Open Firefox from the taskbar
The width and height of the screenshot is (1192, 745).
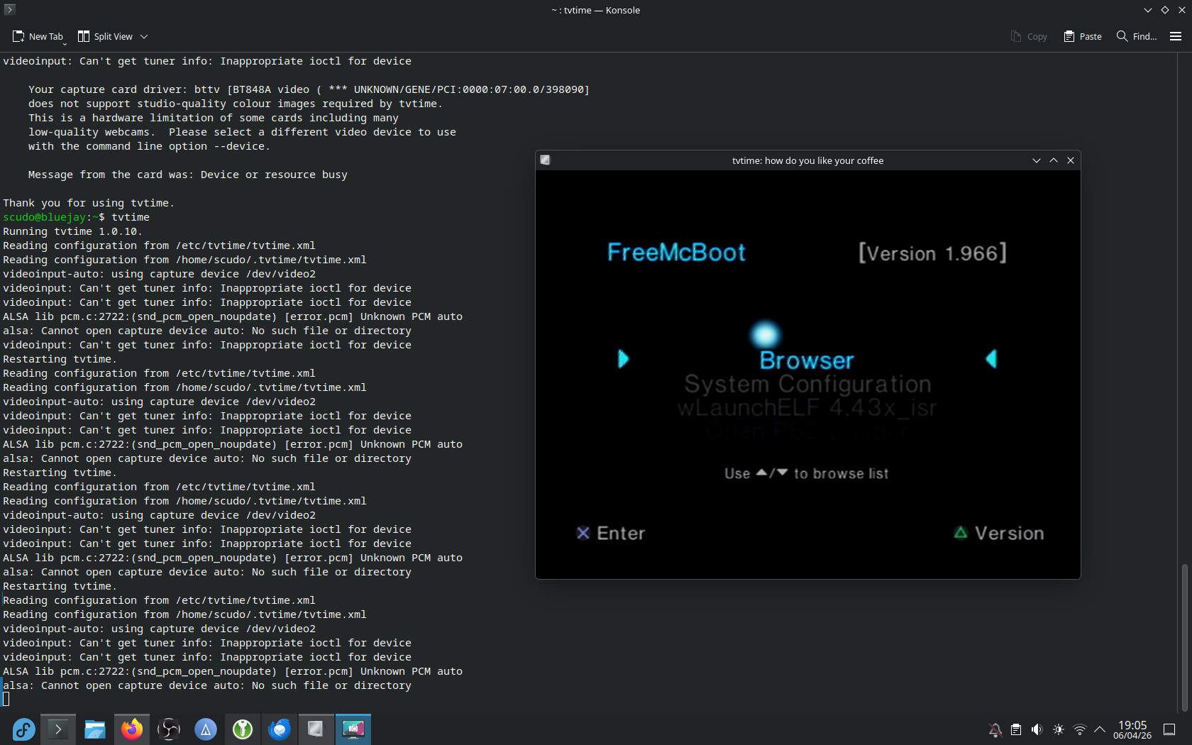click(132, 729)
